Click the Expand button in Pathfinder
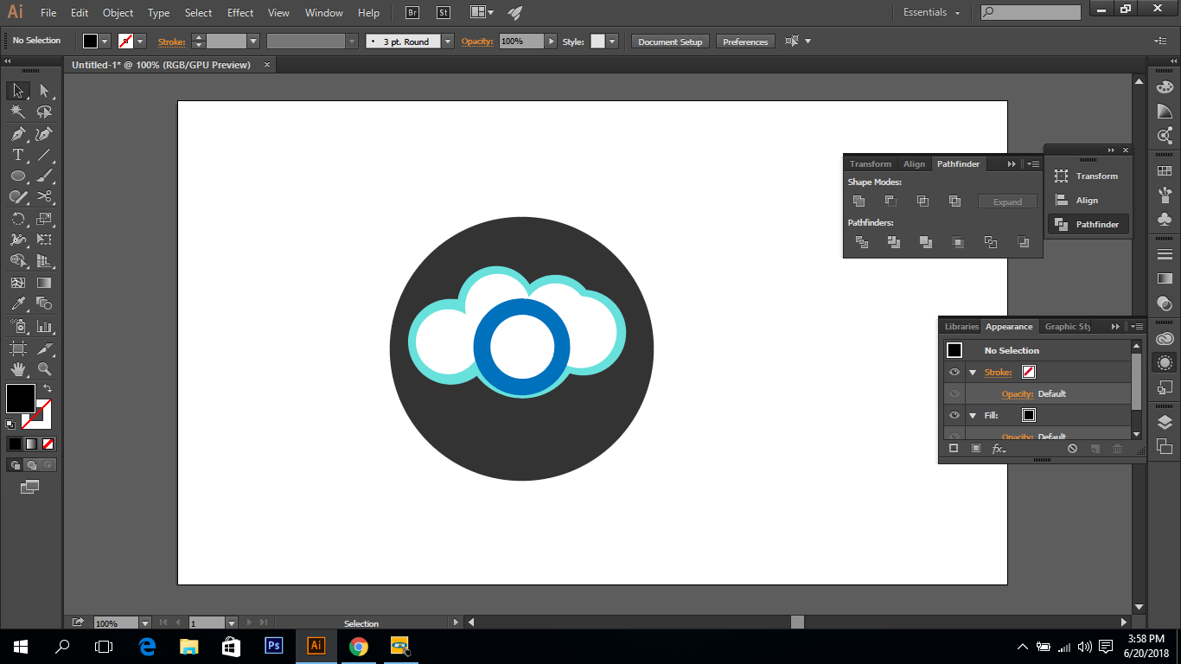 click(1007, 201)
